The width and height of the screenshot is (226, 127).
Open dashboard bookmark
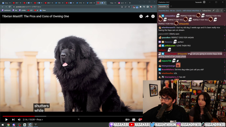tap(6, 10)
